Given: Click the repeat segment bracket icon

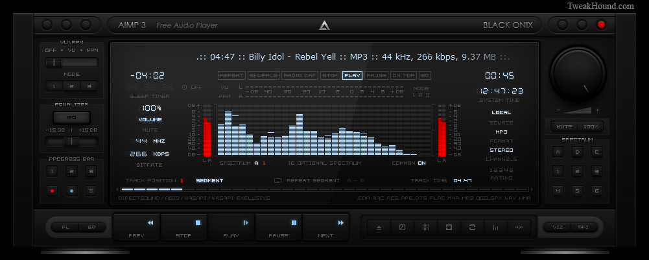Looking at the screenshot, I should [x=277, y=180].
